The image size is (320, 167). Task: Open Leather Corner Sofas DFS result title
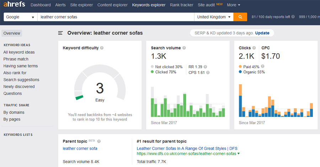[187, 149]
